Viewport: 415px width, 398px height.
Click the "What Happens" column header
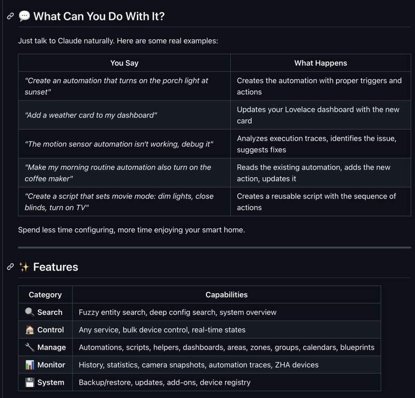click(x=321, y=63)
